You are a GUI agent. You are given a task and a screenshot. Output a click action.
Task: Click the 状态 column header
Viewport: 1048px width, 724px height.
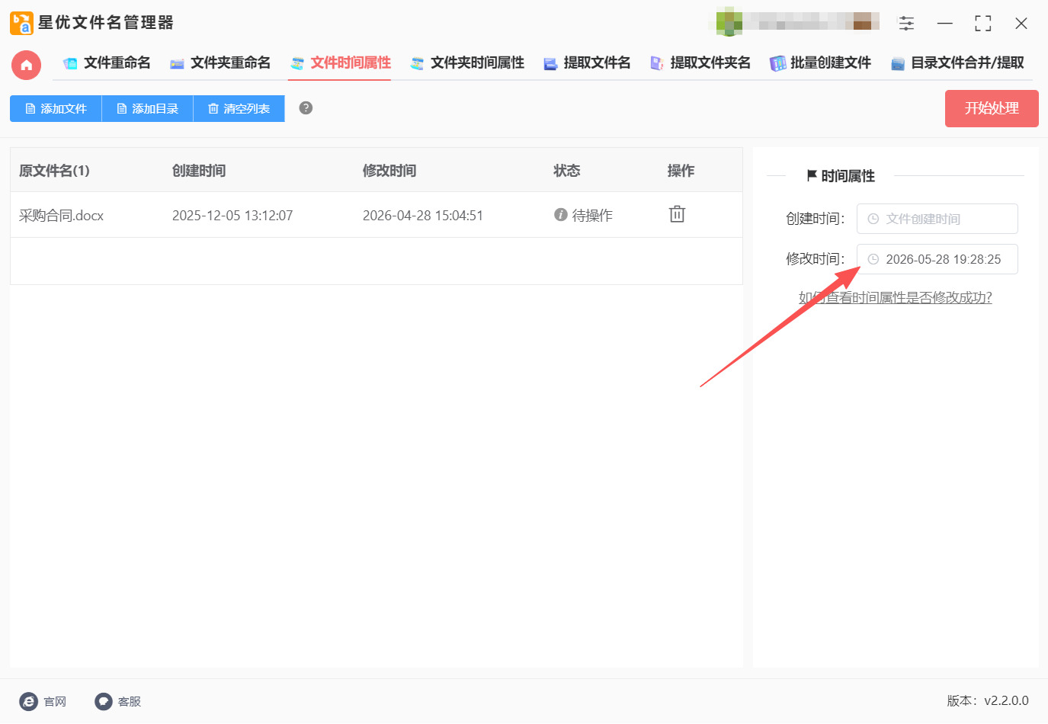pyautogui.click(x=567, y=171)
